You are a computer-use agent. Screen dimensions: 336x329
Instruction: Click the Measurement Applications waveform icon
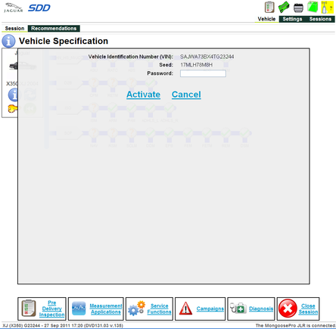click(79, 309)
